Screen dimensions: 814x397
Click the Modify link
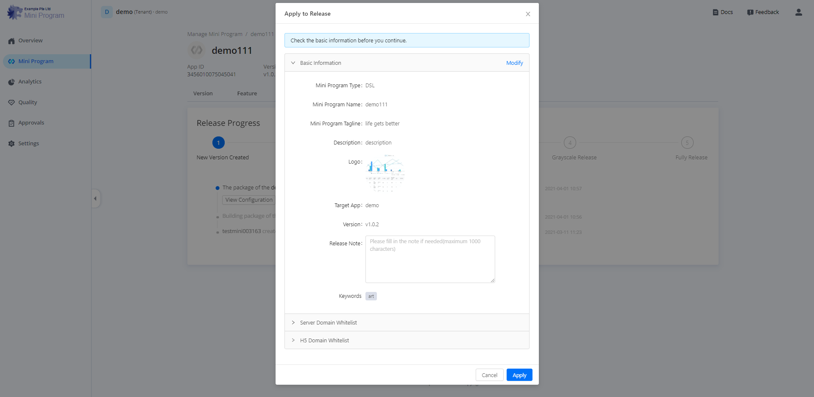tap(514, 63)
